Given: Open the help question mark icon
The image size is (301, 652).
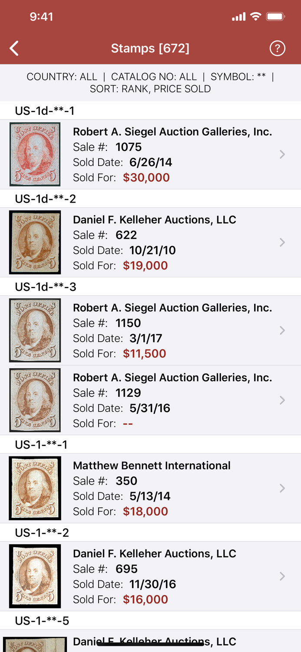Looking at the screenshot, I should (277, 48).
